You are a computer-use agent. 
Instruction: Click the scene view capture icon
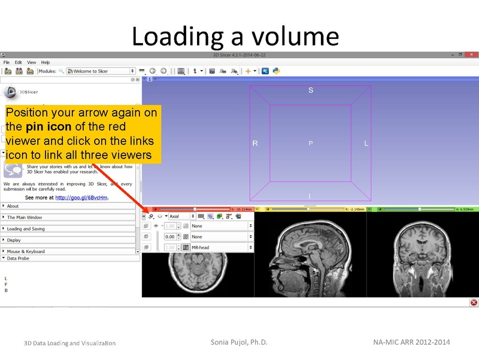click(x=223, y=71)
